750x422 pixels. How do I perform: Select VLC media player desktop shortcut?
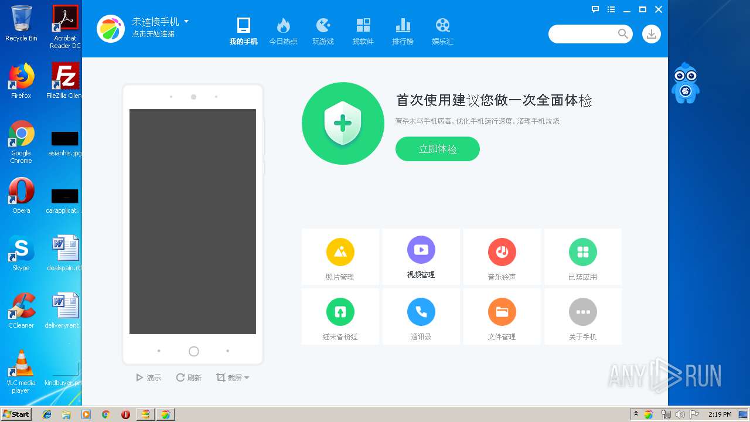tap(21, 372)
